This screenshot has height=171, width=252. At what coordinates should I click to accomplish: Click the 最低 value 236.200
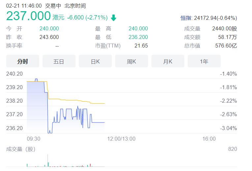[138, 37]
